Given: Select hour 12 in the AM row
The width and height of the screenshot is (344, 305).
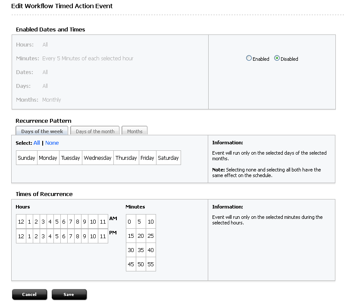Looking at the screenshot, I should tap(21, 222).
